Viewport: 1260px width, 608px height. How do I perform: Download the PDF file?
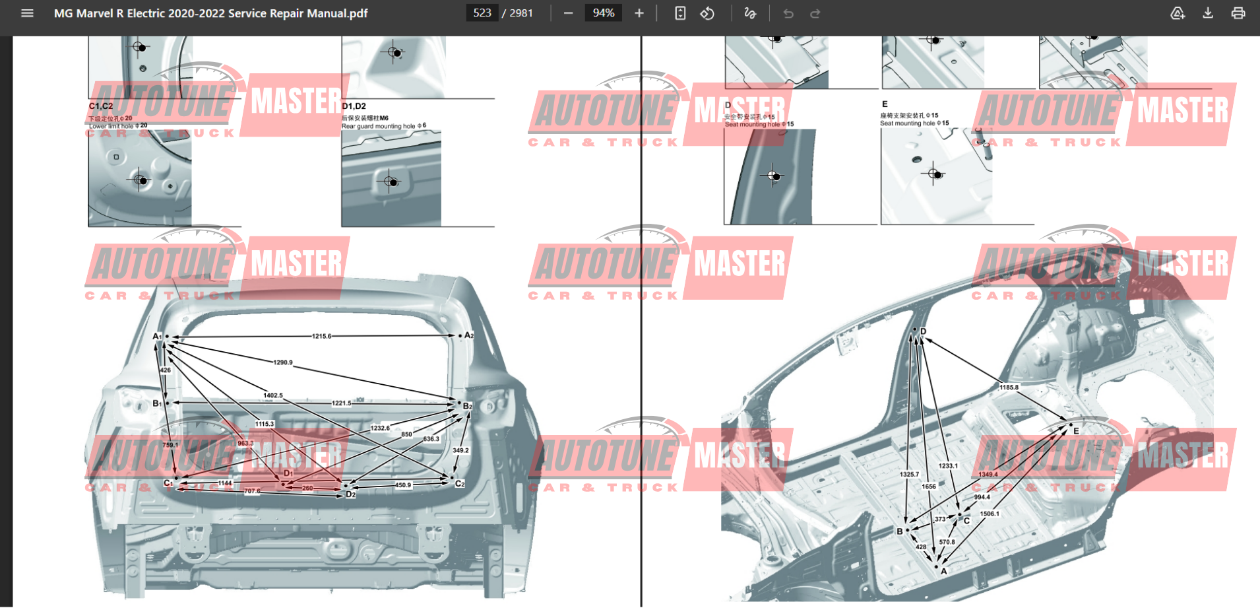click(x=1208, y=13)
